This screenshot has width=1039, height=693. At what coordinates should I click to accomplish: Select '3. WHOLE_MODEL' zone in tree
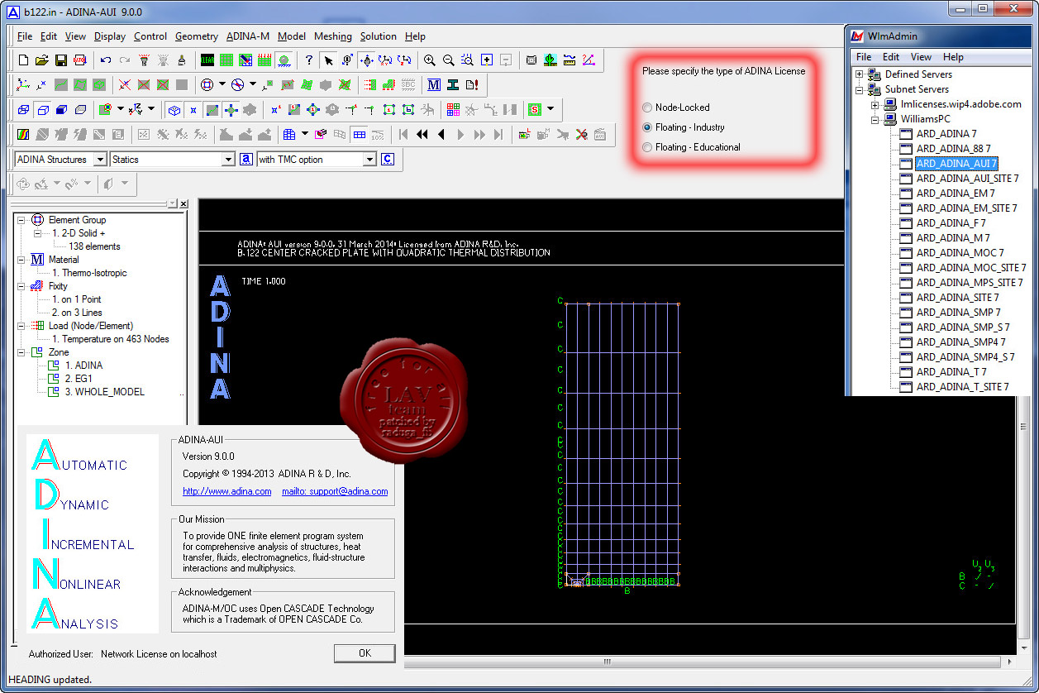pos(105,392)
